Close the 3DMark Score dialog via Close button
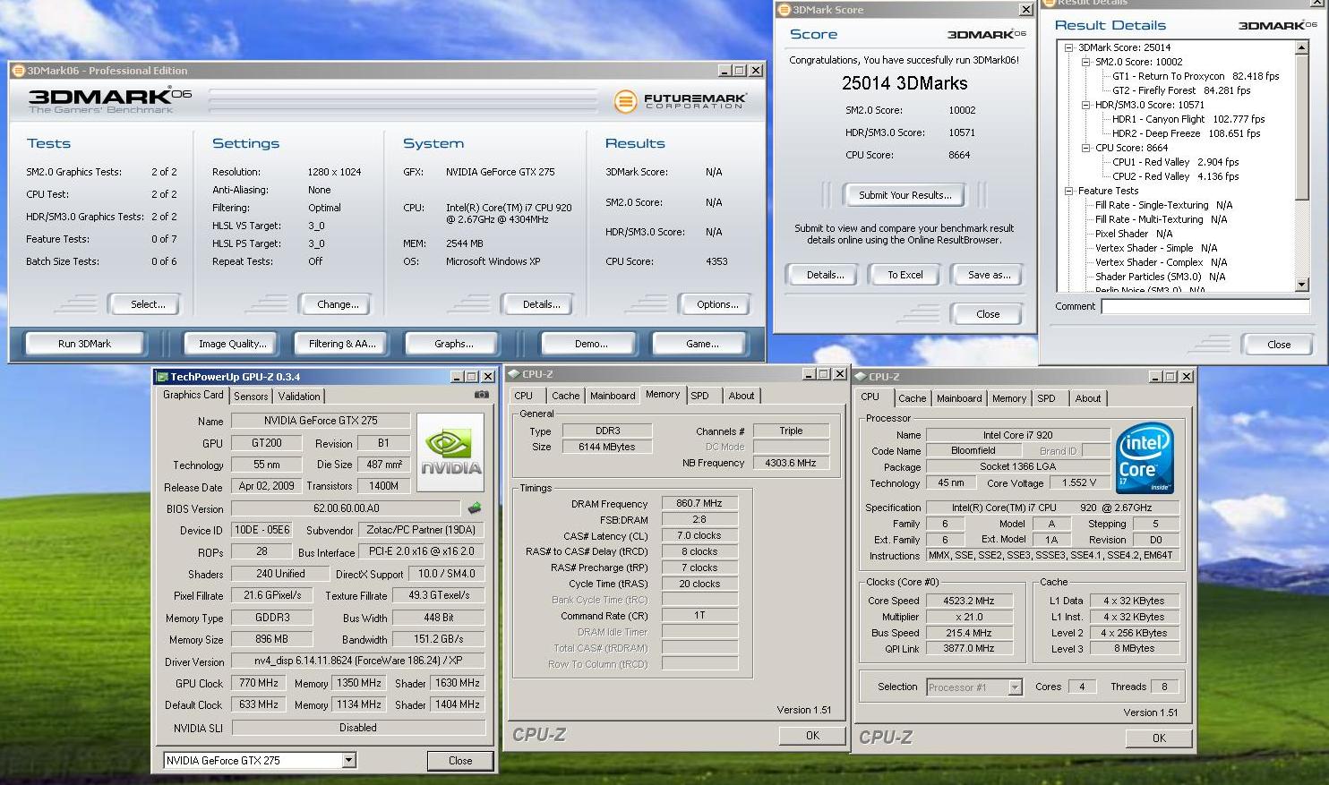1329x785 pixels. [x=988, y=314]
